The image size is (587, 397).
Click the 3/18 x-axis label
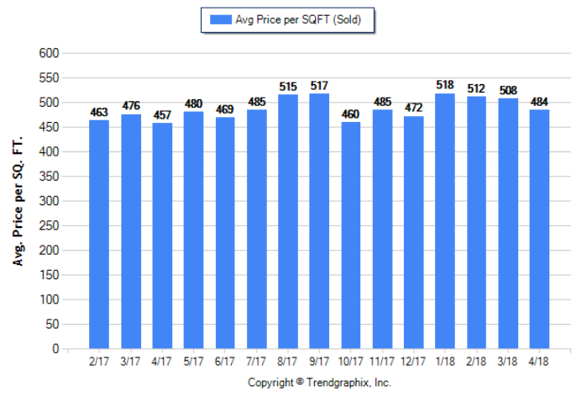(507, 362)
